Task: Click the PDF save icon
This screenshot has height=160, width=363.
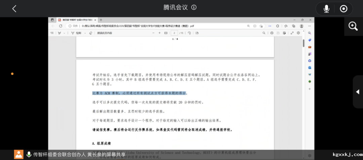Action: [x=278, y=33]
